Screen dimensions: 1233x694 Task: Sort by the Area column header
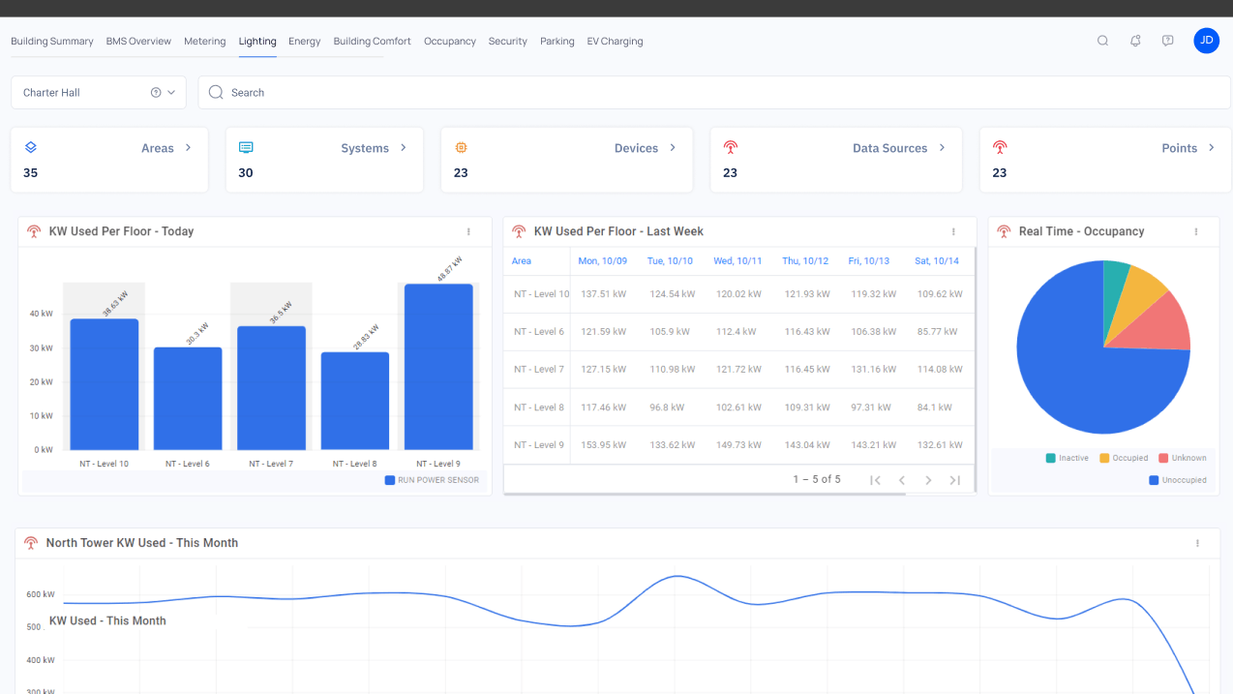click(x=522, y=261)
